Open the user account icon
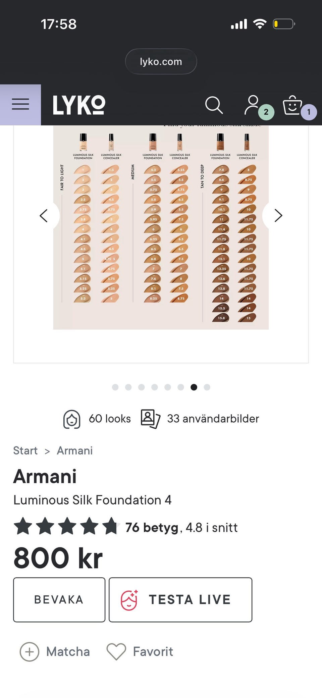The image size is (322, 698). (x=252, y=105)
